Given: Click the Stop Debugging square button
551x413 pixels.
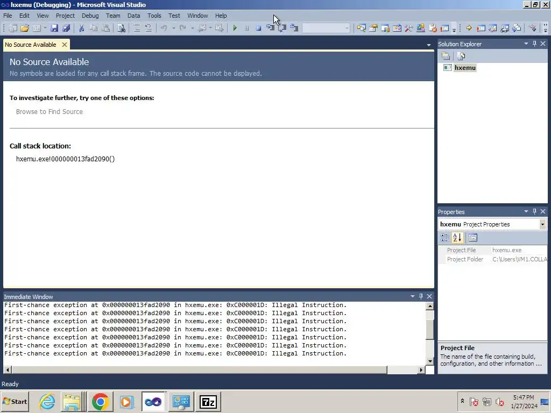Looking at the screenshot, I should click(259, 28).
